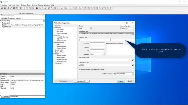This screenshot has width=188, height=105.
Task: Click the Register button
Action: click(121, 81)
